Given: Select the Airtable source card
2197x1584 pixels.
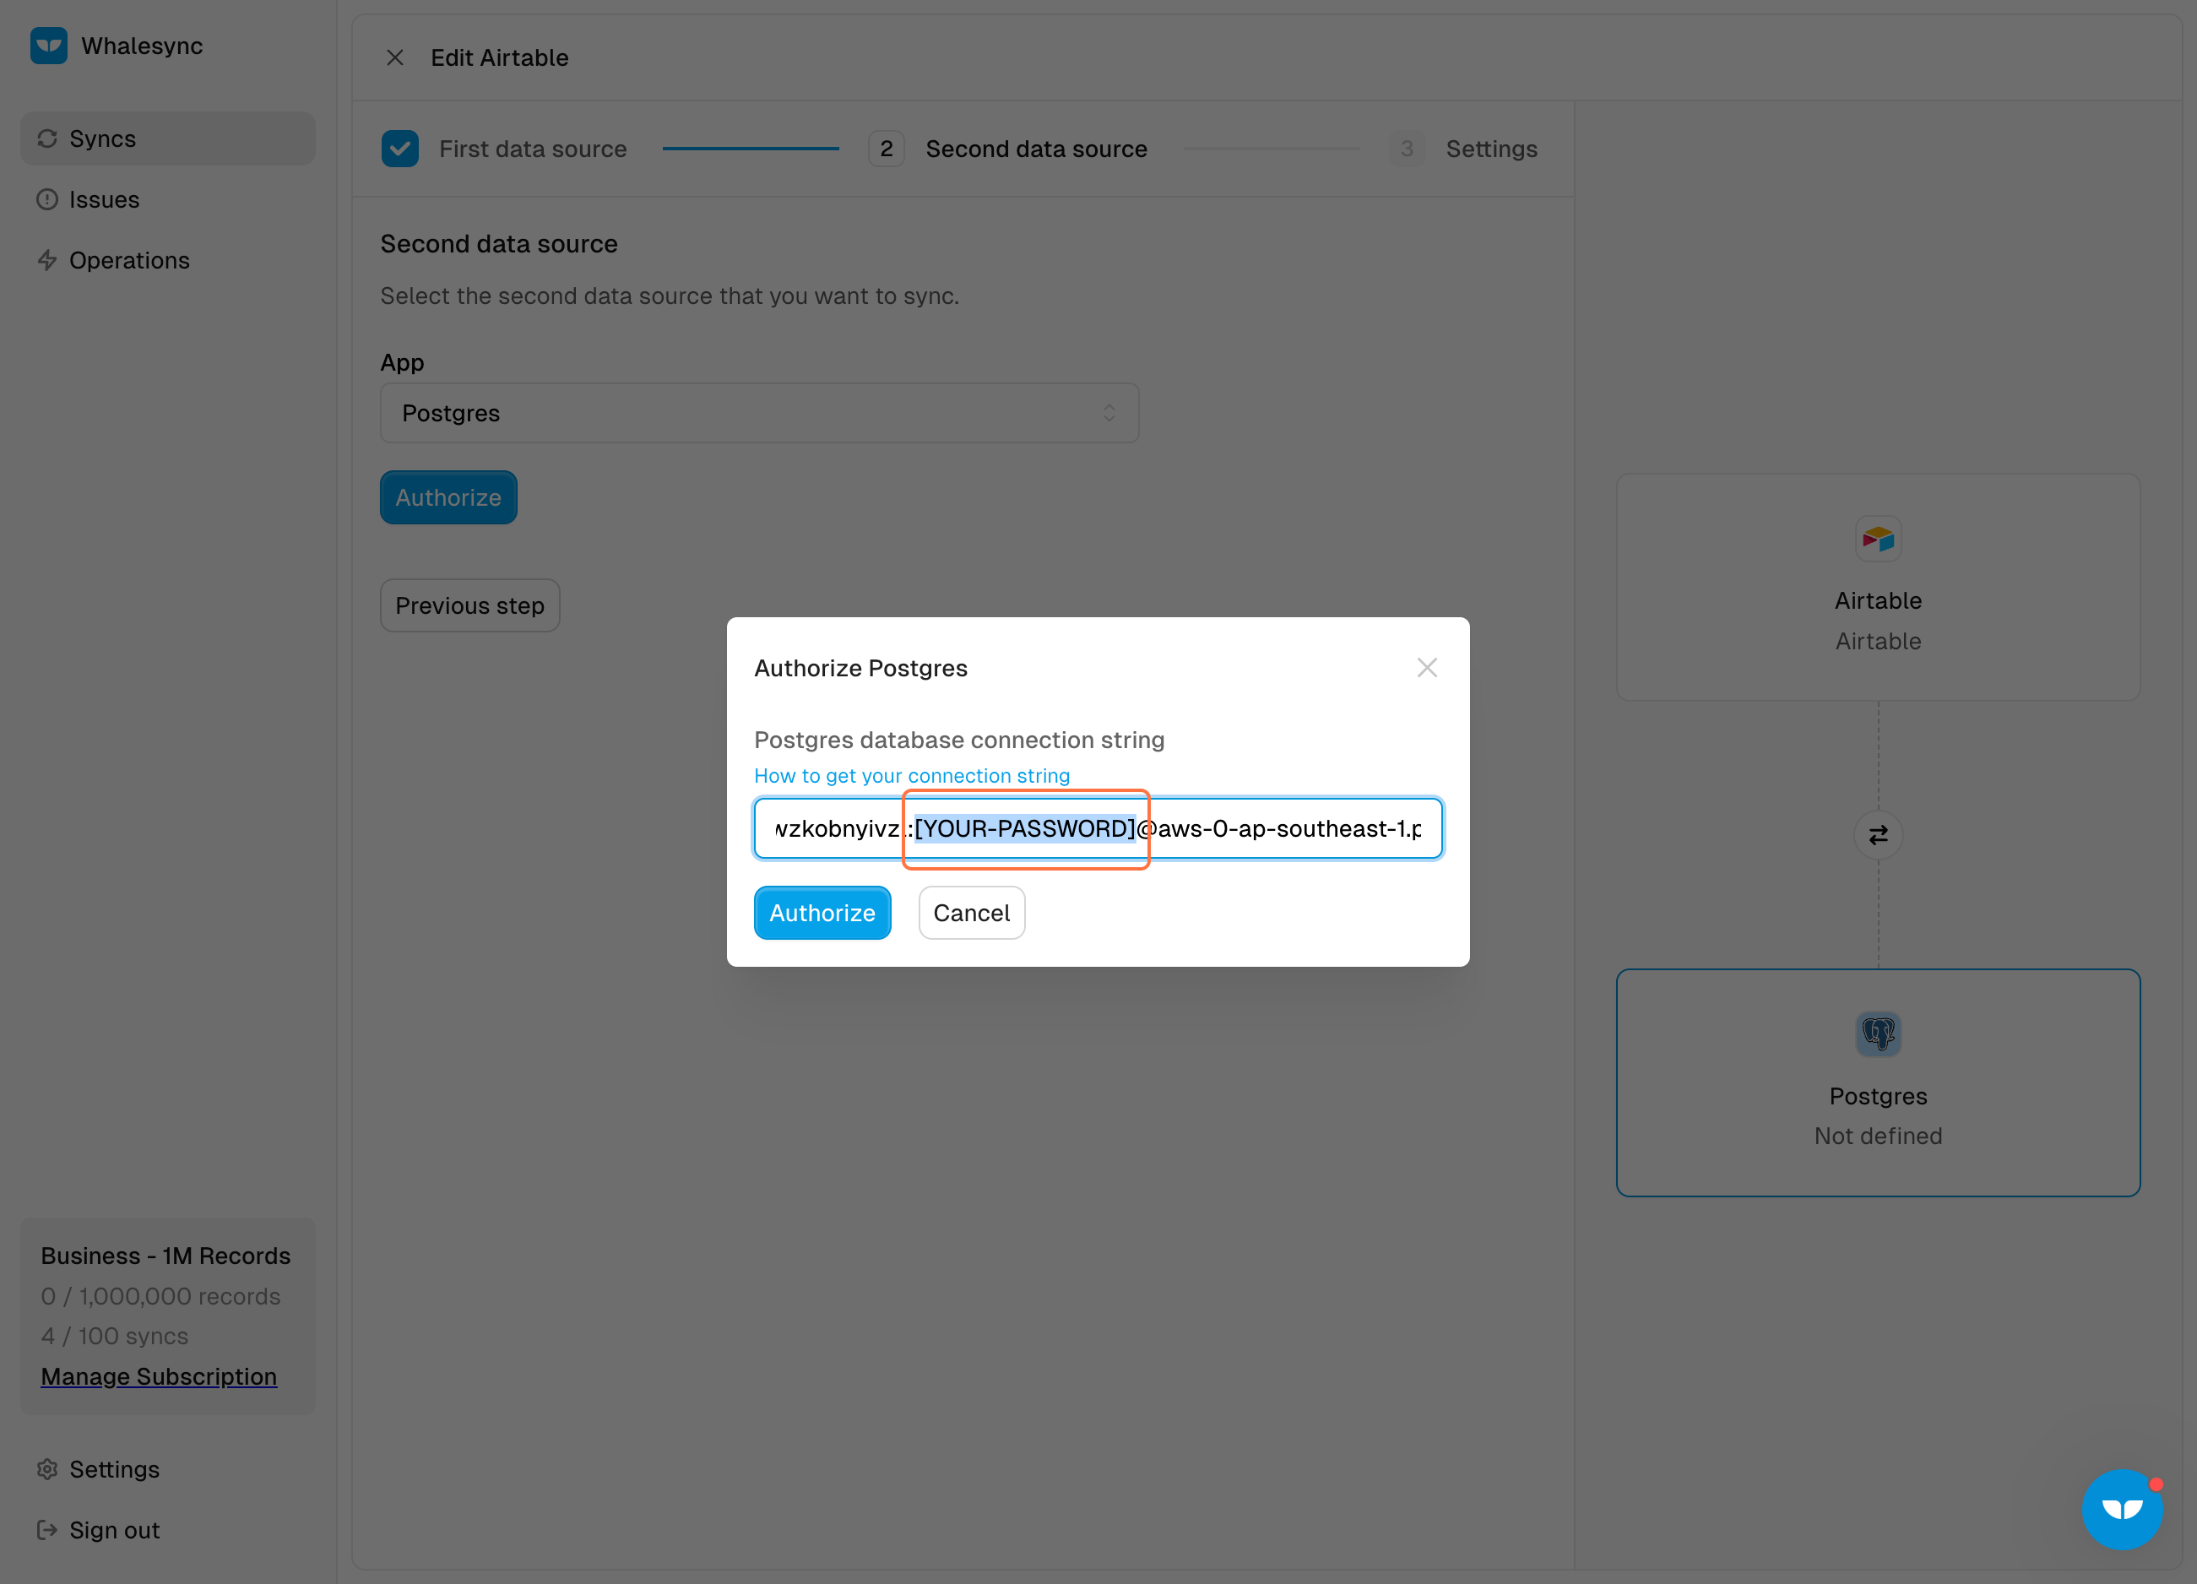Looking at the screenshot, I should point(1879,587).
